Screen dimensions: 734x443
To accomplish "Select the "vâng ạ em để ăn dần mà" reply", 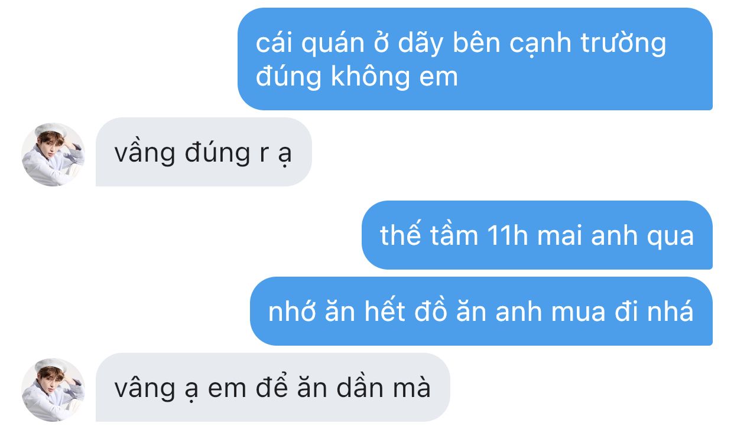I will pyautogui.click(x=273, y=388).
